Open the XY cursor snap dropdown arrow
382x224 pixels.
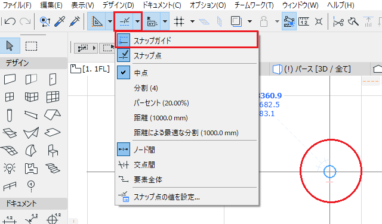(165, 21)
